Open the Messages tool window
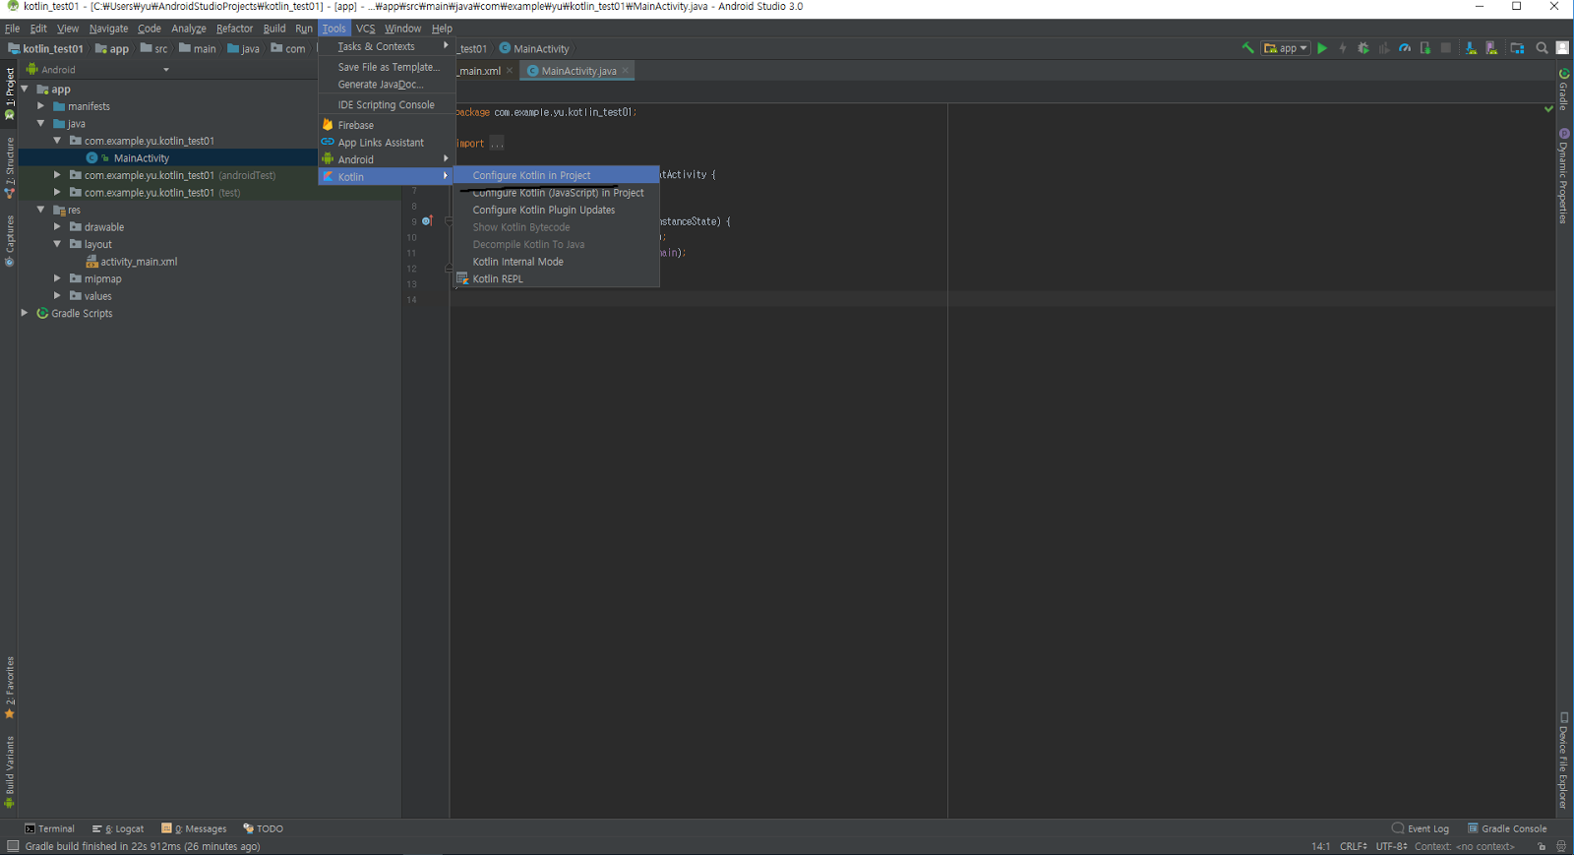1574x855 pixels. pyautogui.click(x=194, y=828)
